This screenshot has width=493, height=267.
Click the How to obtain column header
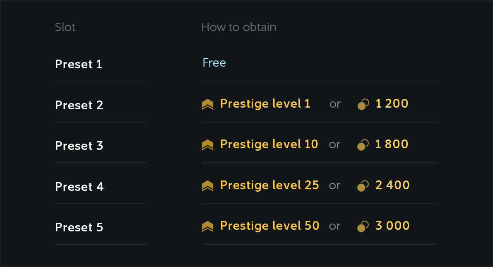click(x=238, y=27)
